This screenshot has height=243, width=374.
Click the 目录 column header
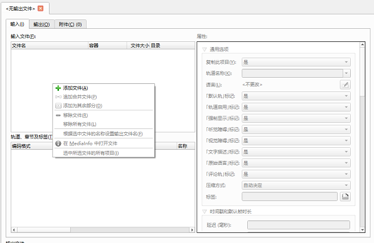[173, 46]
